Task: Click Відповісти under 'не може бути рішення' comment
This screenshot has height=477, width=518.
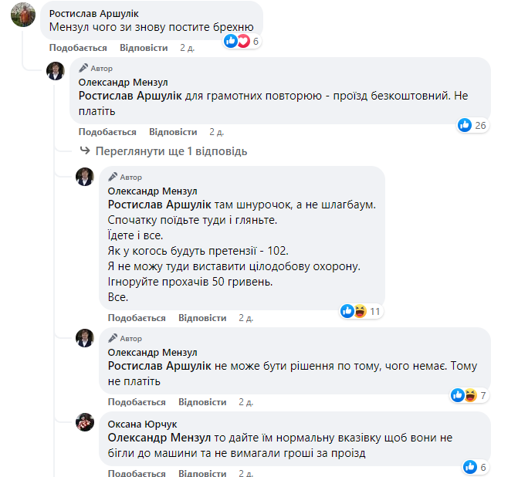Action: pos(202,402)
